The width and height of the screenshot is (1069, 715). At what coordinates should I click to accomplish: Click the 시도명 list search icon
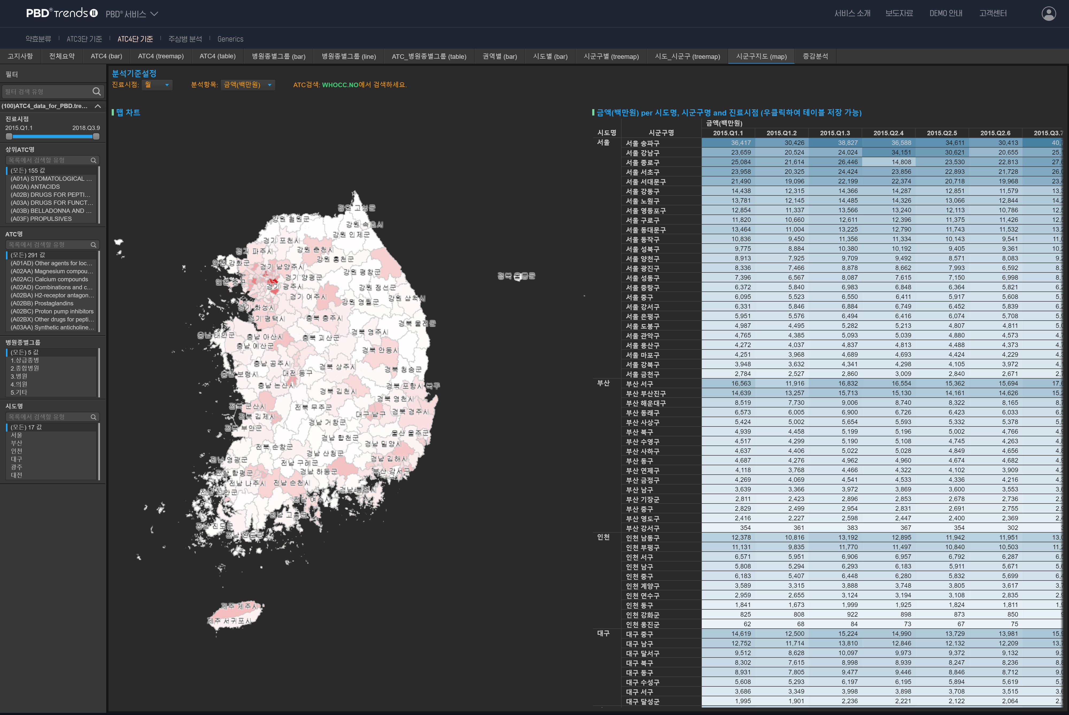pos(94,417)
